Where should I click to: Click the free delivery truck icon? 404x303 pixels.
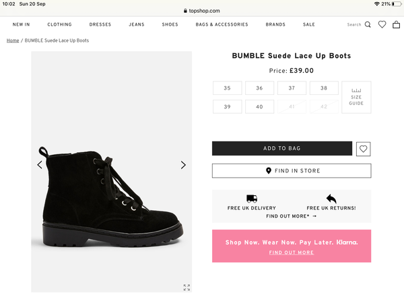pyautogui.click(x=252, y=199)
